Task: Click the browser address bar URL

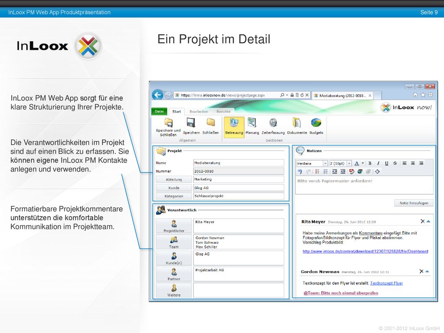Action: [x=223, y=95]
